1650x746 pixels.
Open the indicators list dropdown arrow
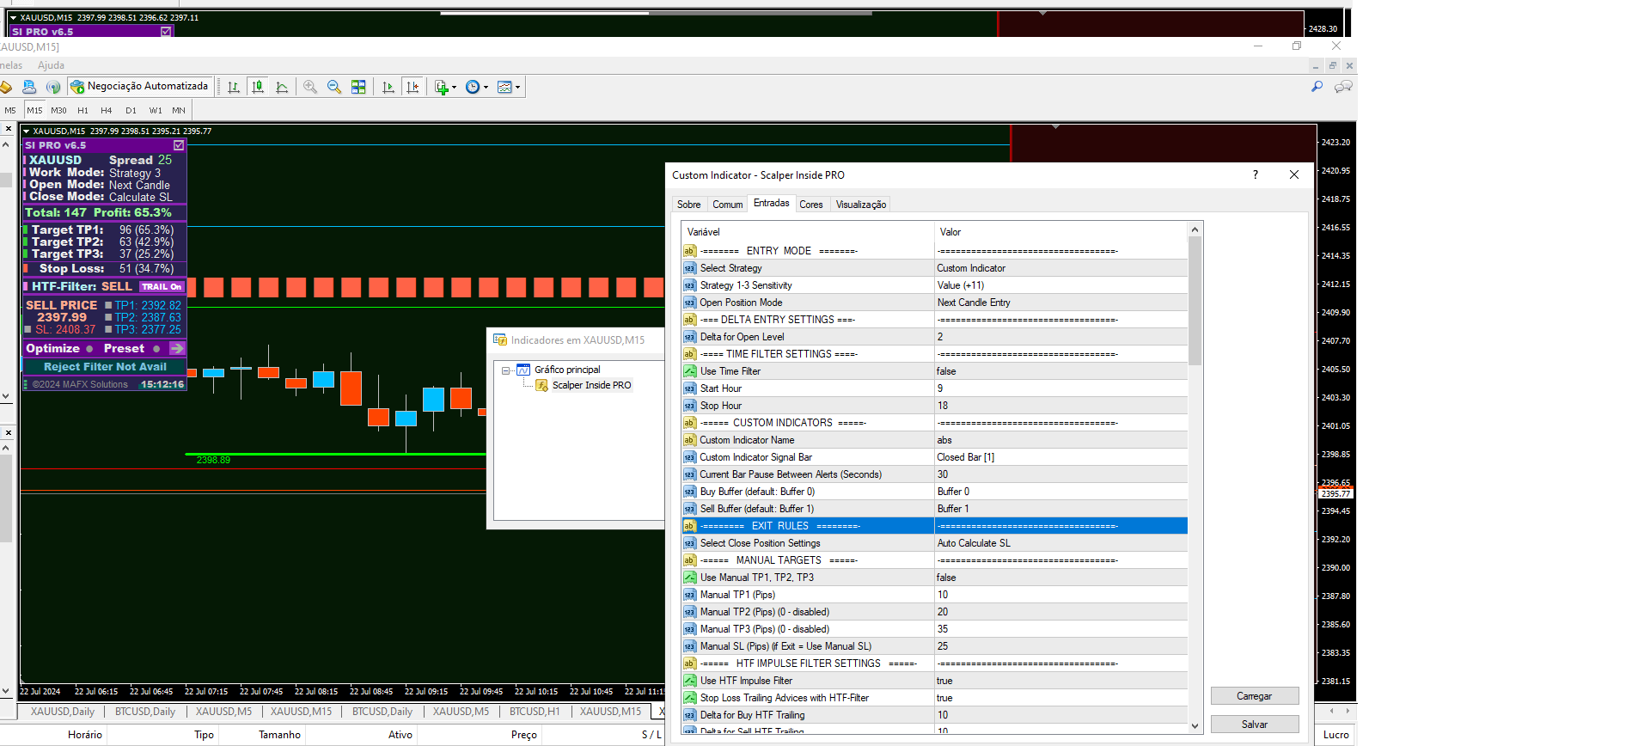click(x=454, y=88)
